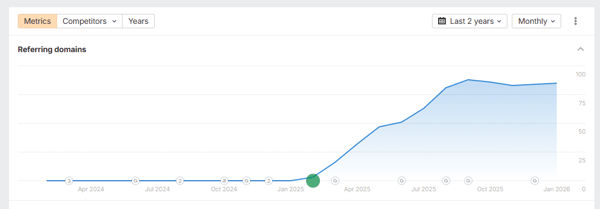This screenshot has width=600, height=209.
Task: Click the 25 value on the y-axis
Action: pos(582,160)
